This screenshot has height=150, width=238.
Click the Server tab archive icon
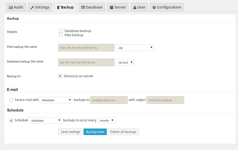pos(112,7)
